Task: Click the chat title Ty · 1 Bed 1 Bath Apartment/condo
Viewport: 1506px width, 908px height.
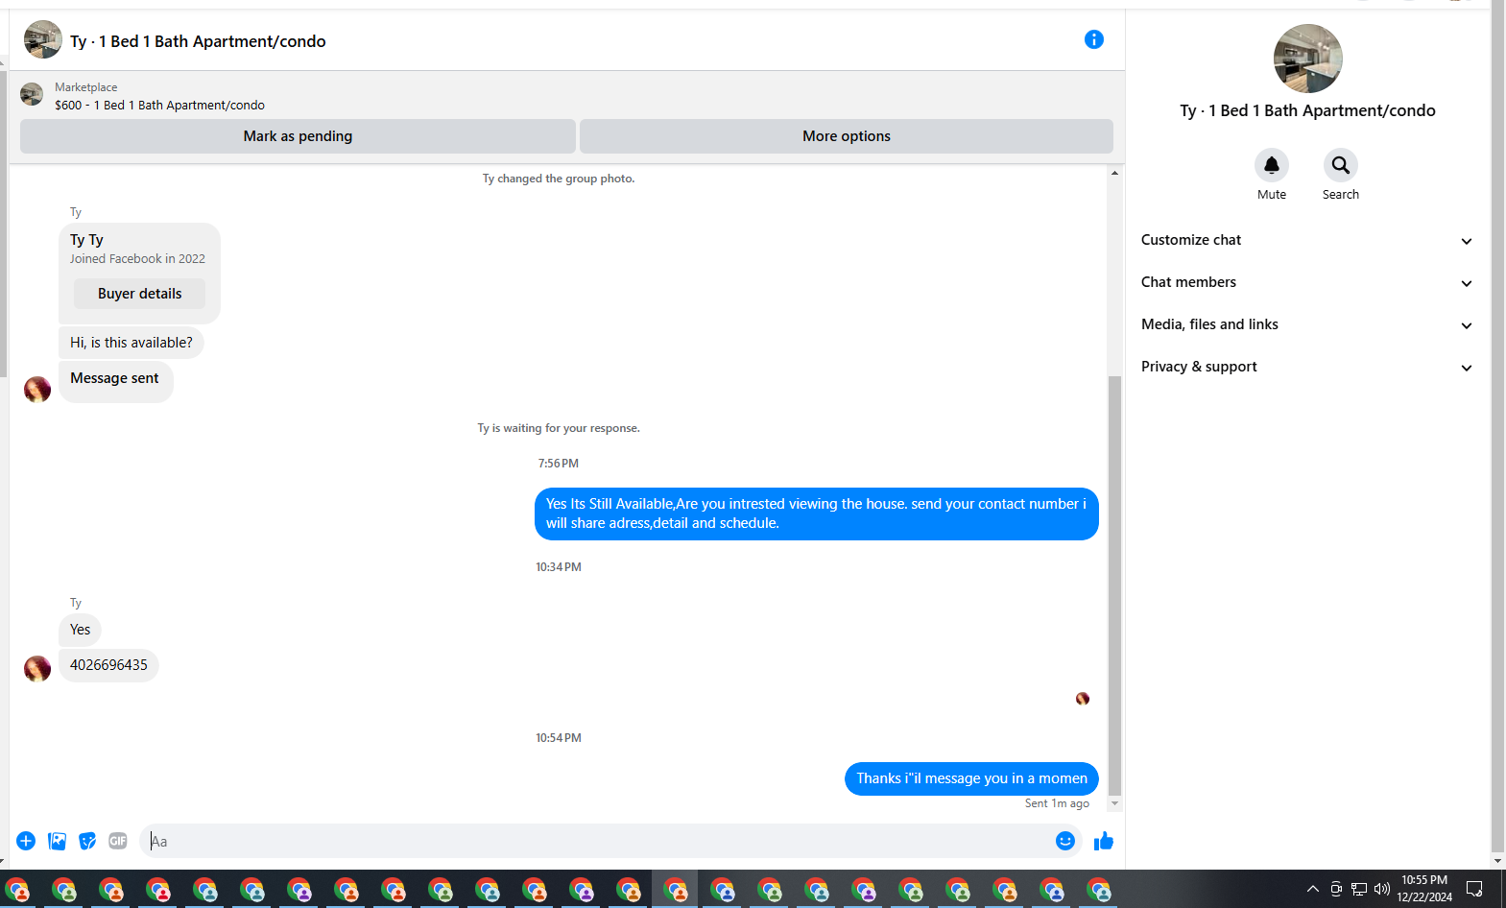Action: (198, 41)
